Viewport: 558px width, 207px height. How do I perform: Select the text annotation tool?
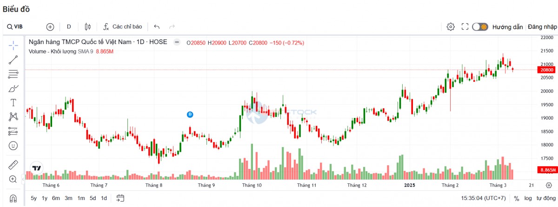(13, 103)
